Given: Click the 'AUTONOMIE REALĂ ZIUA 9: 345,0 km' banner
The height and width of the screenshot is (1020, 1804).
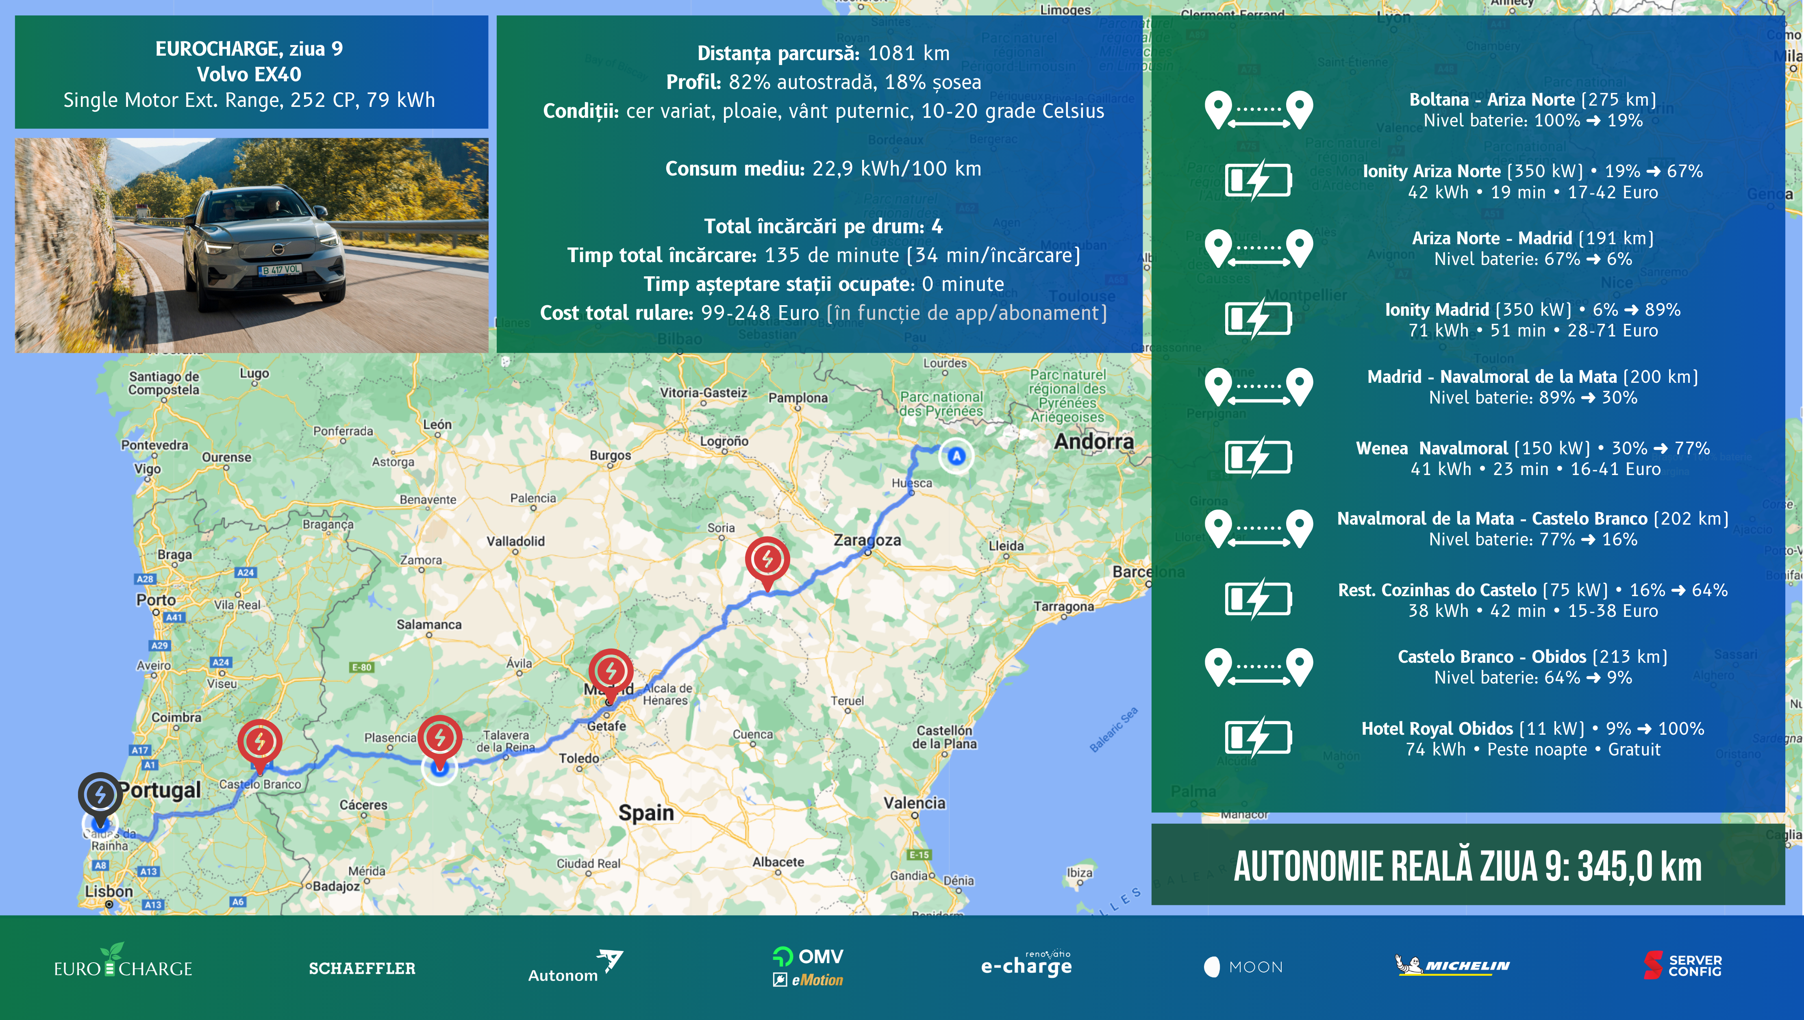Looking at the screenshot, I should coord(1468,865).
